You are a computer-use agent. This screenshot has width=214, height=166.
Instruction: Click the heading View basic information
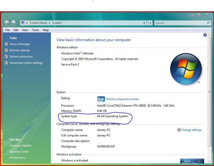(x=94, y=40)
